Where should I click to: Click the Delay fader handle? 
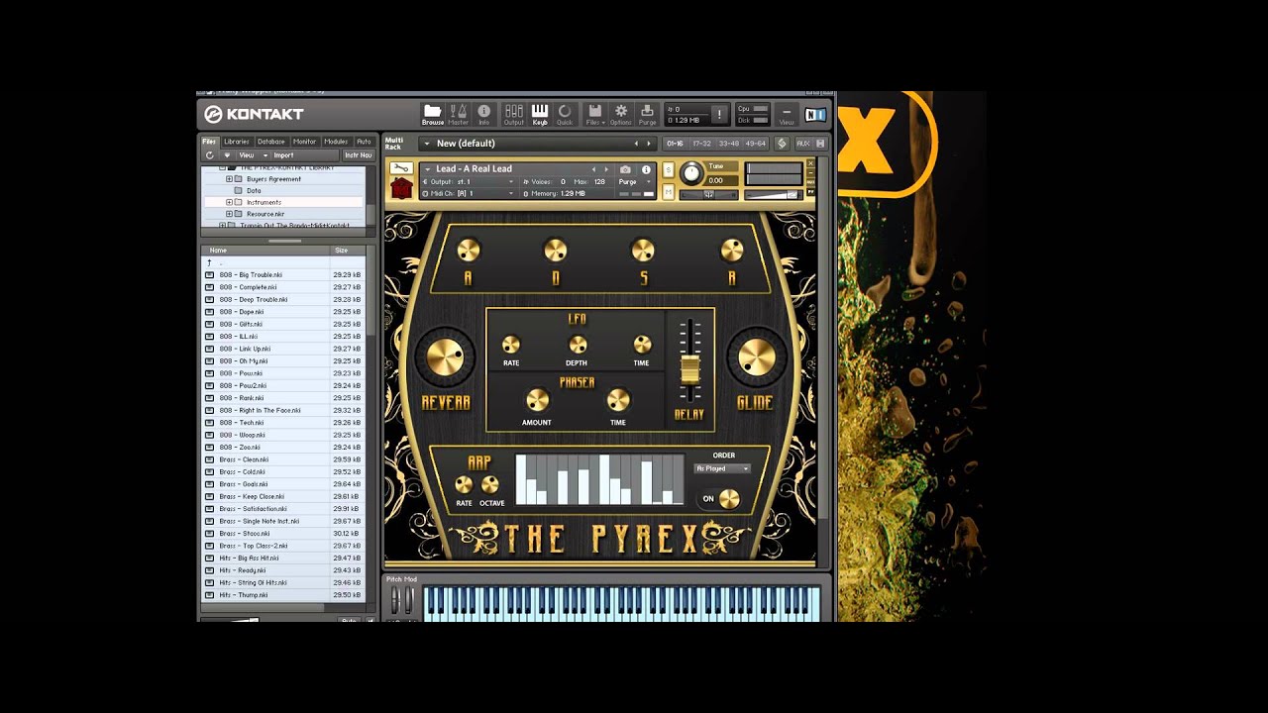[689, 370]
